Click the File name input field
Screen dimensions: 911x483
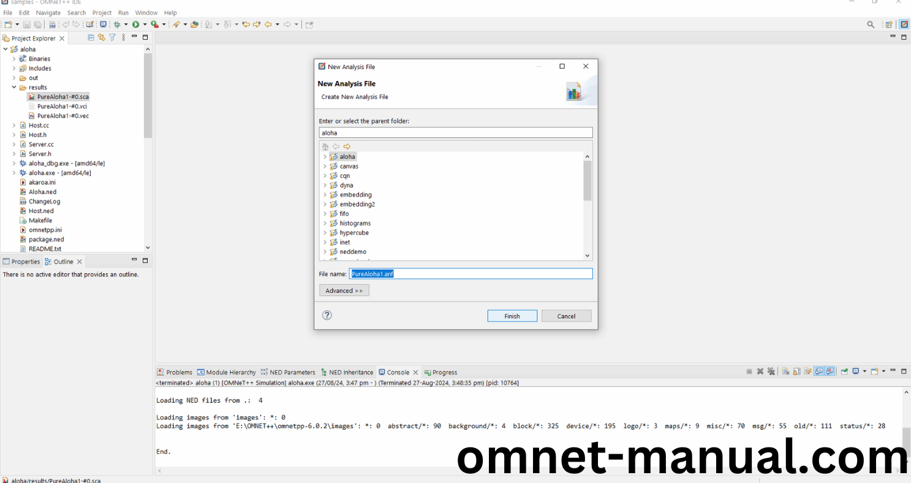coord(471,274)
